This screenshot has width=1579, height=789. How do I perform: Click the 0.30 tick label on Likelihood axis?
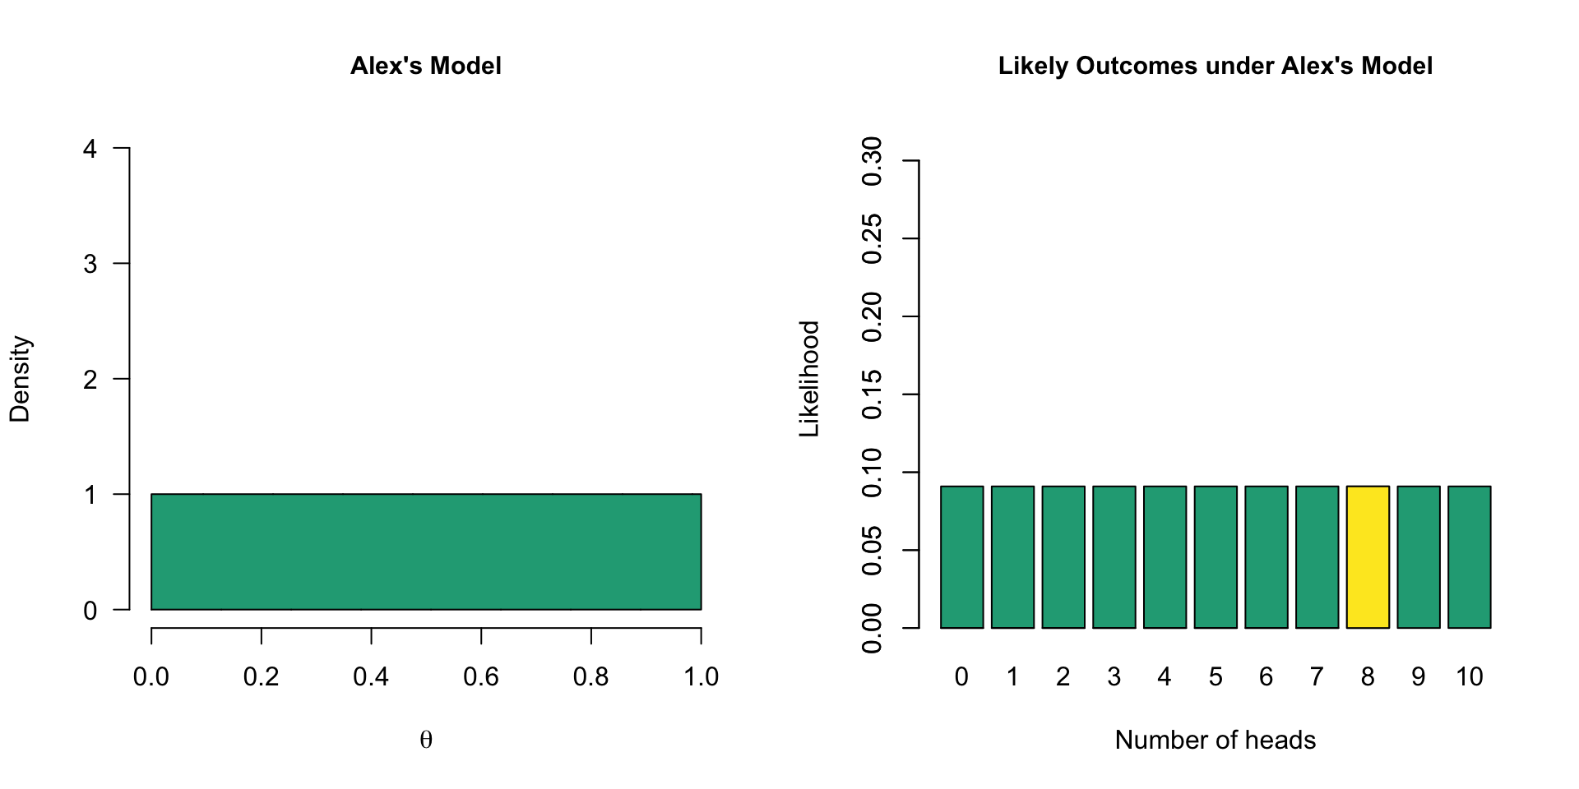872,161
